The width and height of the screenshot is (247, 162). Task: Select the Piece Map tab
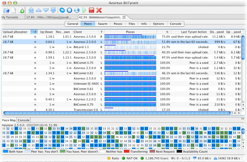click(x=9, y=120)
